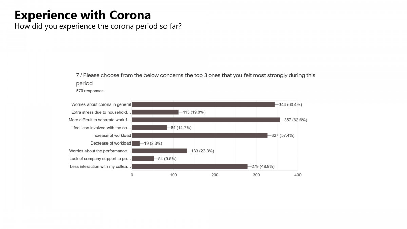Click the "I feel less involved" bar

tap(149, 128)
